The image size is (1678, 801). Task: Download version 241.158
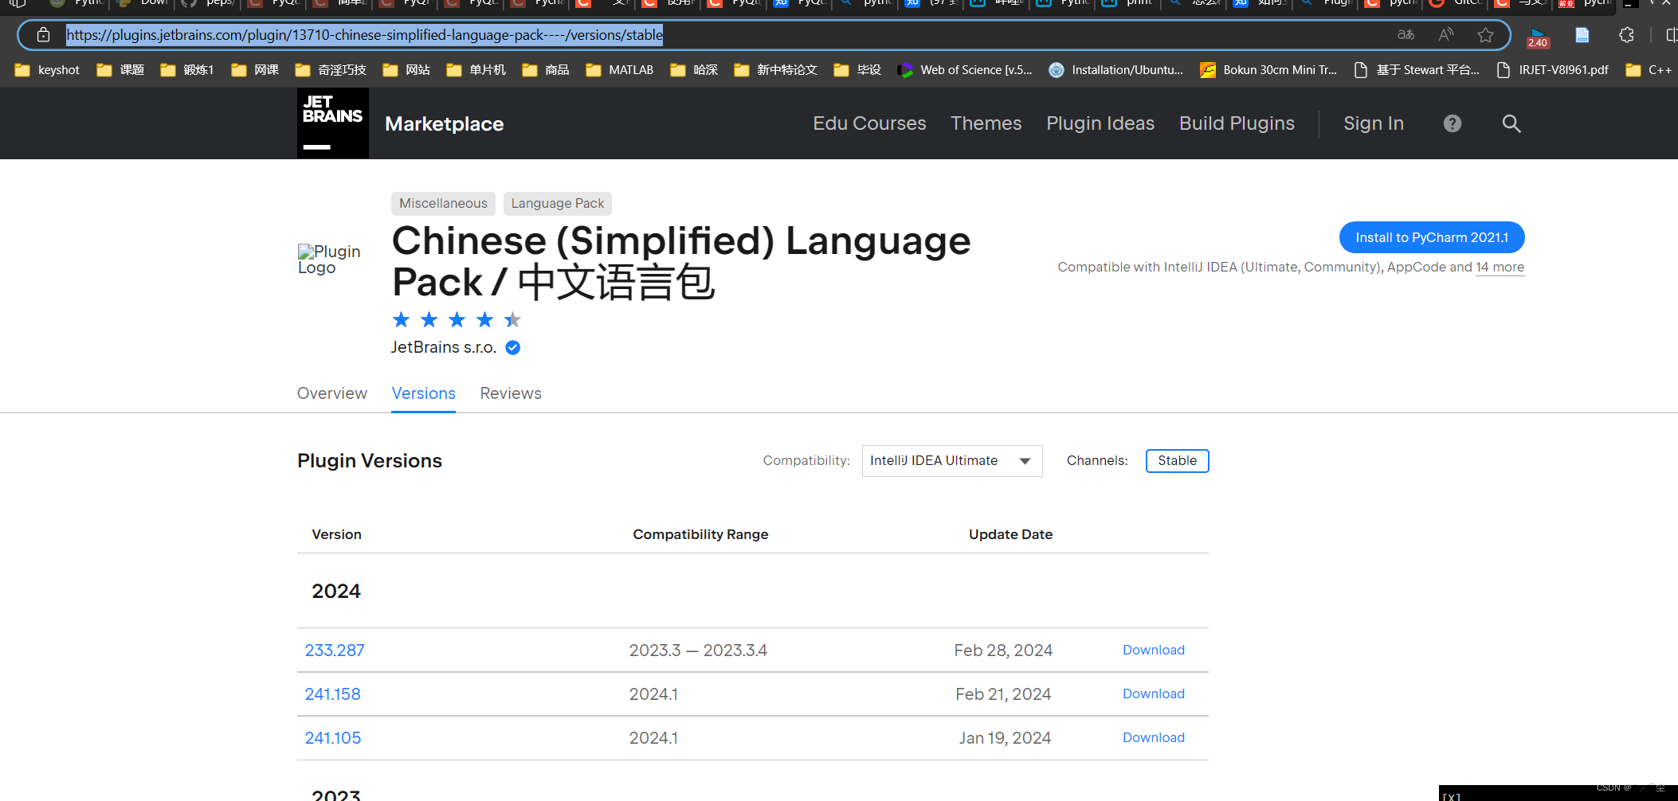(x=1154, y=694)
